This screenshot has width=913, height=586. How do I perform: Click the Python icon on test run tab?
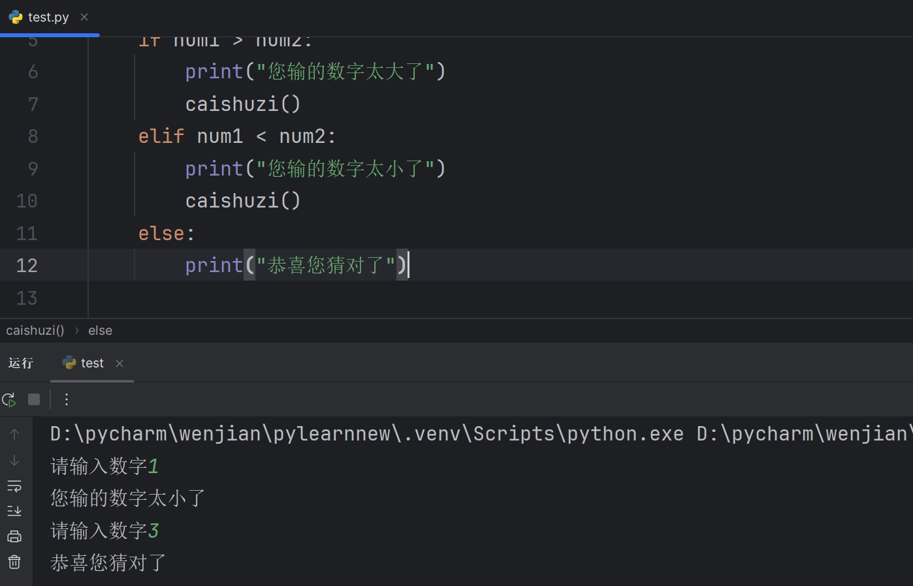[x=69, y=363]
